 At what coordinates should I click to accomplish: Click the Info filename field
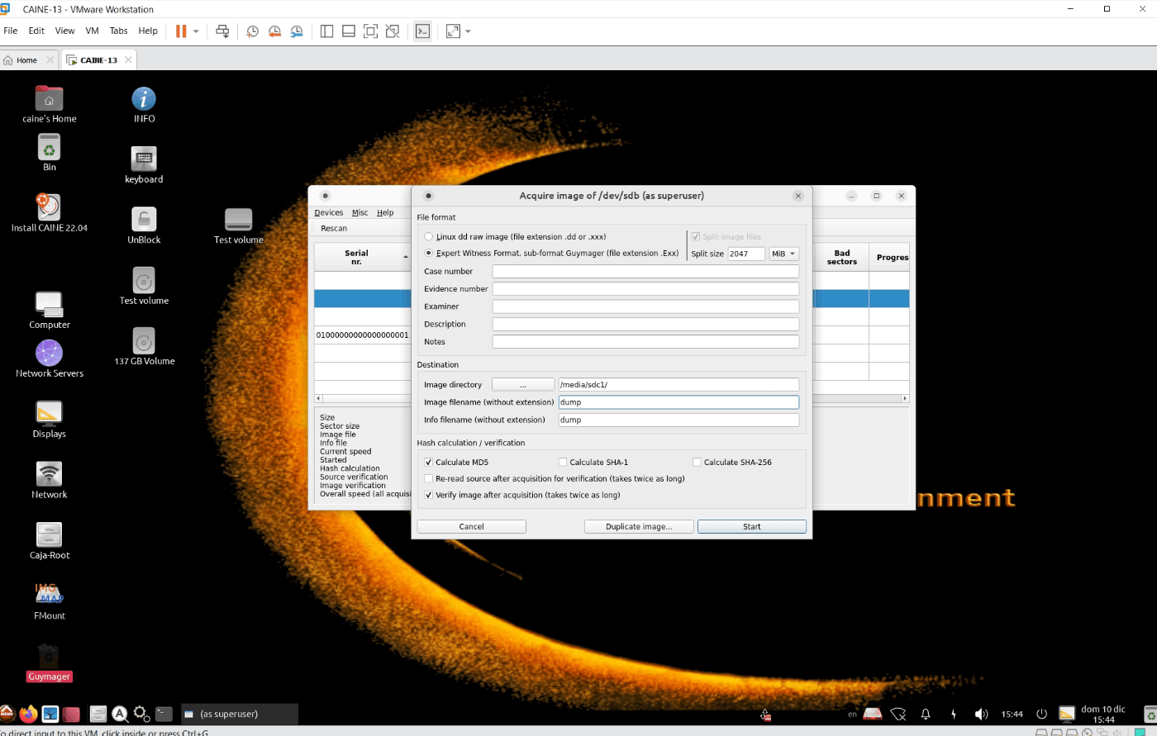(678, 420)
